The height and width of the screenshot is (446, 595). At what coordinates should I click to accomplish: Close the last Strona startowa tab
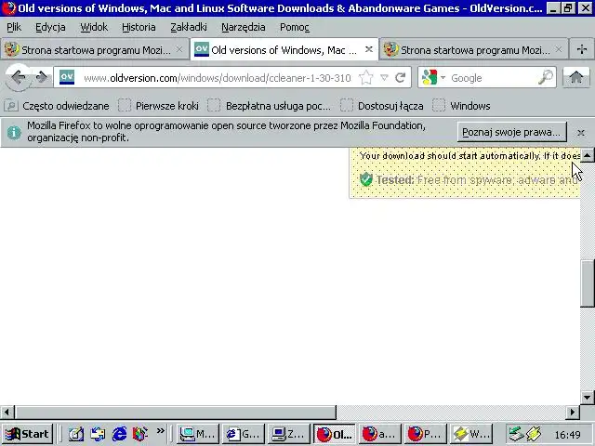(559, 49)
